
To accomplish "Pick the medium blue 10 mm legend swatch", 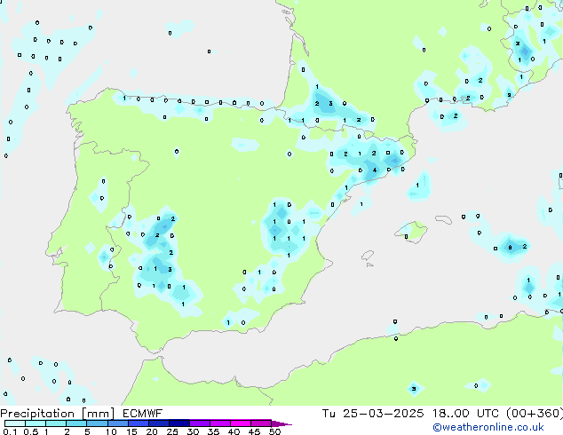I will (x=117, y=423).
